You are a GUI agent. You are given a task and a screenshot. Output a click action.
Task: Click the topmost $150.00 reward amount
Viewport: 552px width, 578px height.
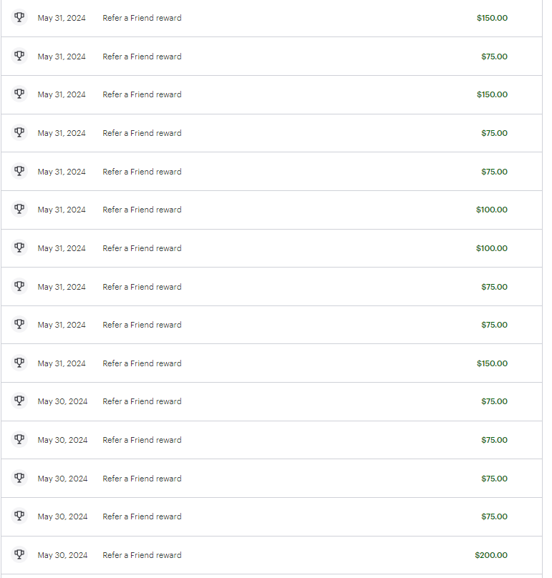(493, 18)
